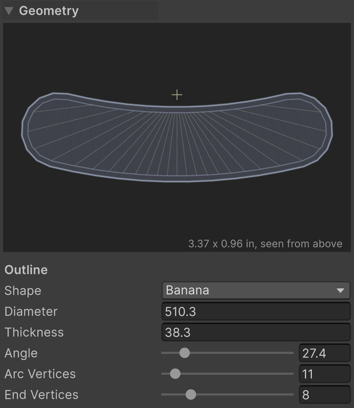354x408 pixels.
Task: Click the Shape label
Action: (23, 290)
